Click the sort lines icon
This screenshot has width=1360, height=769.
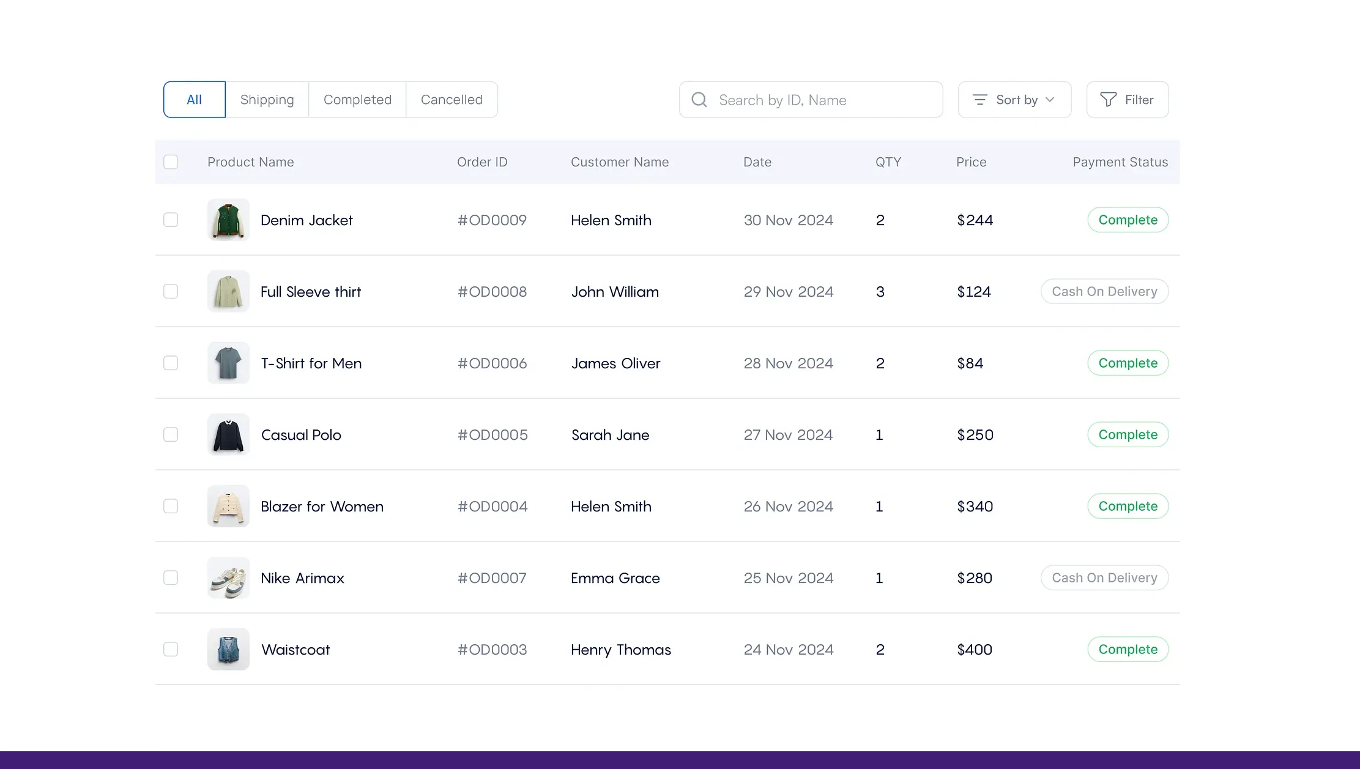click(x=979, y=100)
